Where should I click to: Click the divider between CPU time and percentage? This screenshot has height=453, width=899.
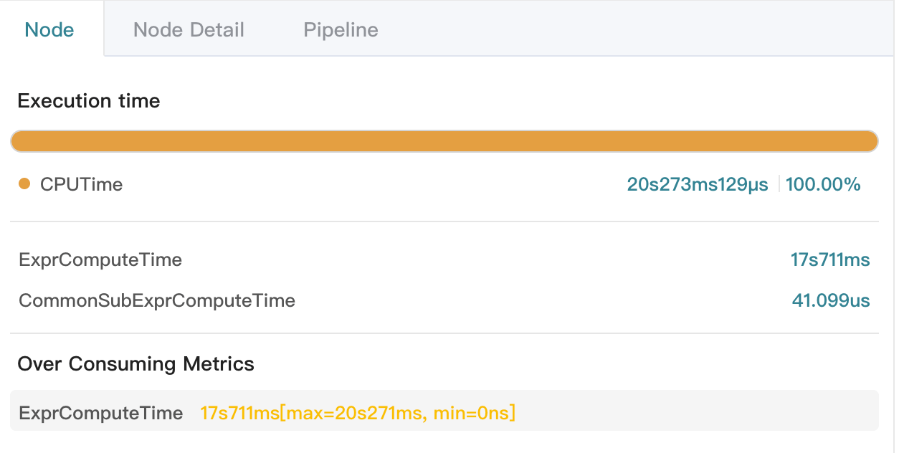(779, 184)
